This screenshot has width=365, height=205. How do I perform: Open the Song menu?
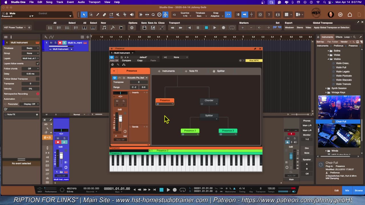coord(49,2)
